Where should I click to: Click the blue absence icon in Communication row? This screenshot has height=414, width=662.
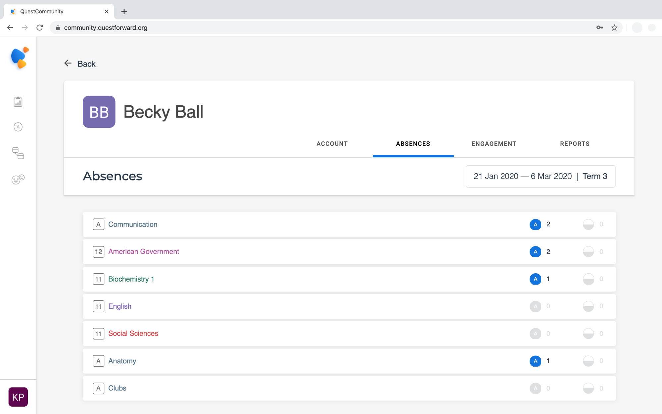535,224
